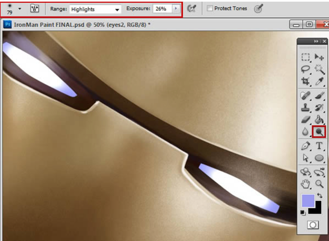Swap foreground and background colors
Viewport: 329px width, 241px height.
click(x=320, y=196)
